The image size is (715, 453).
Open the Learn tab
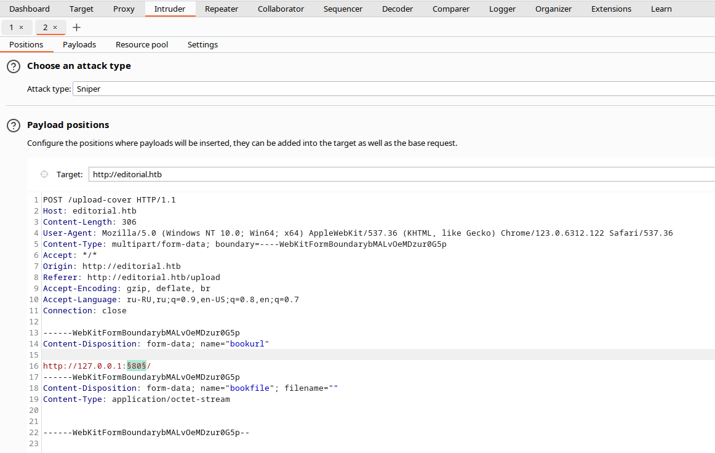click(661, 9)
